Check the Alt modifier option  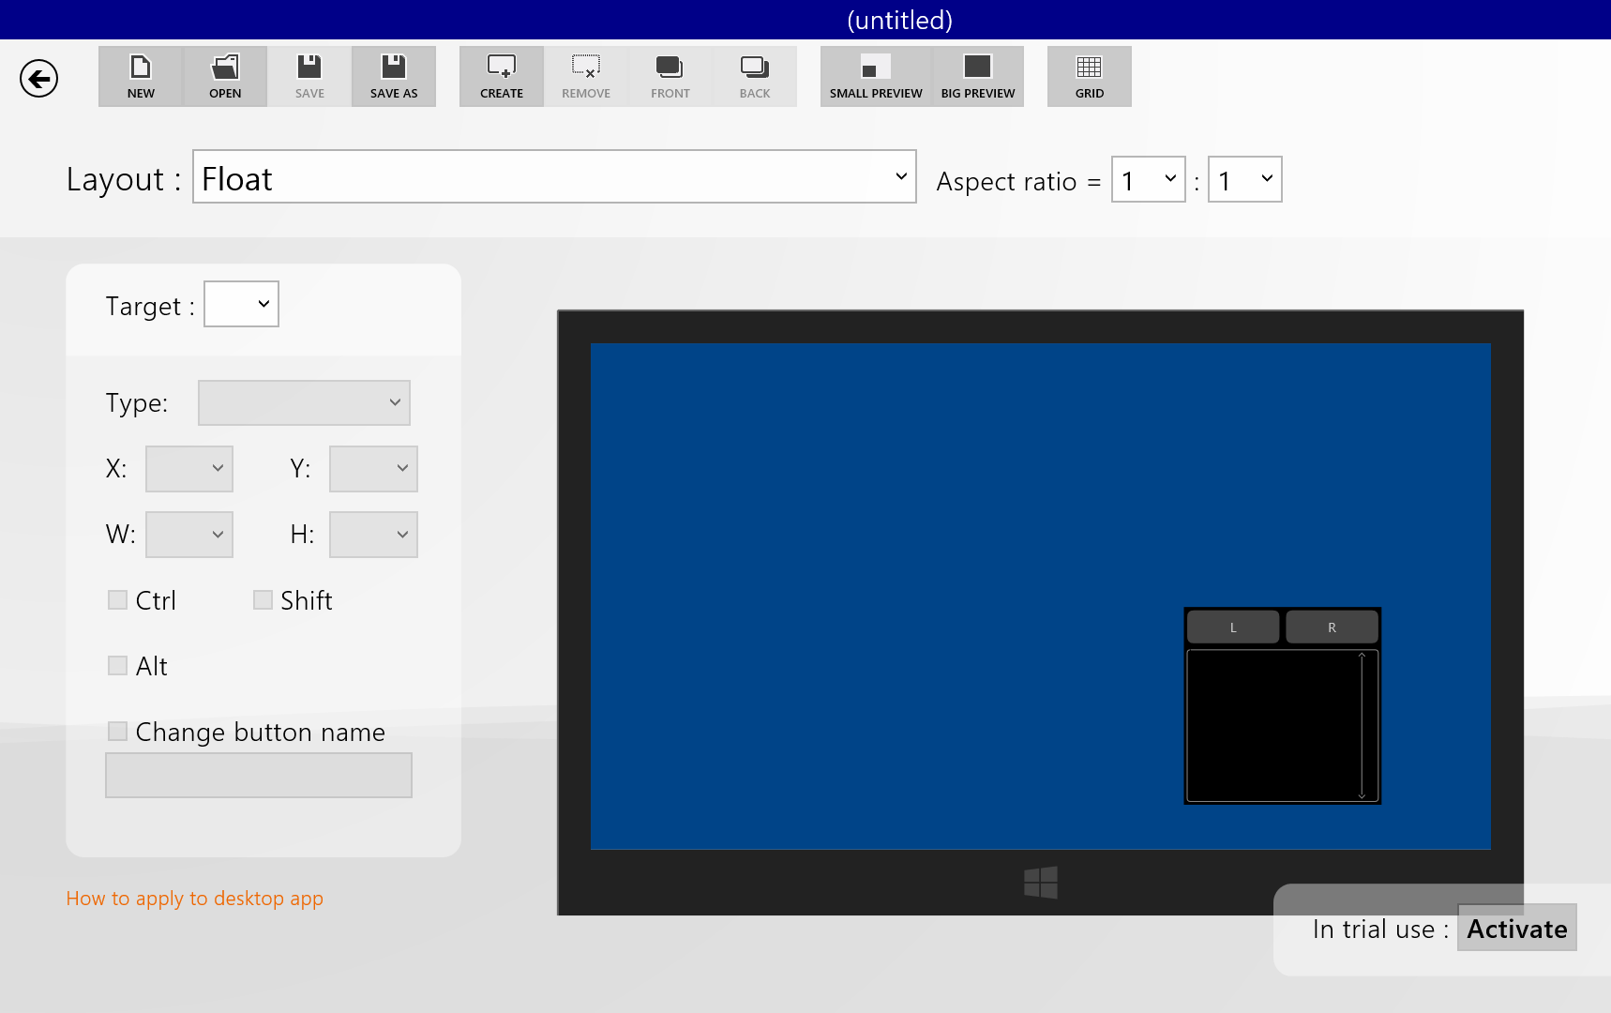point(117,665)
